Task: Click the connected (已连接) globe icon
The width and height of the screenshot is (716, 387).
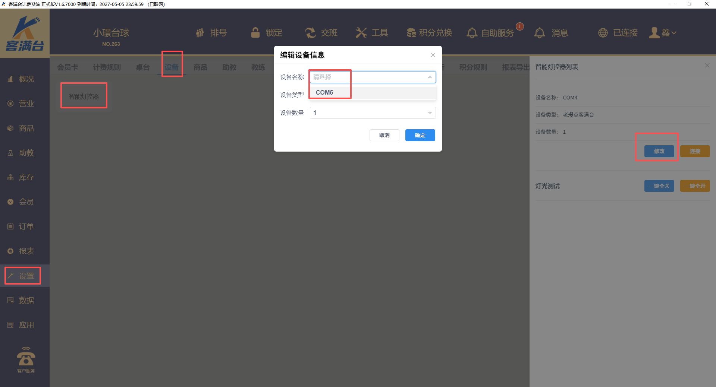Action: (603, 33)
